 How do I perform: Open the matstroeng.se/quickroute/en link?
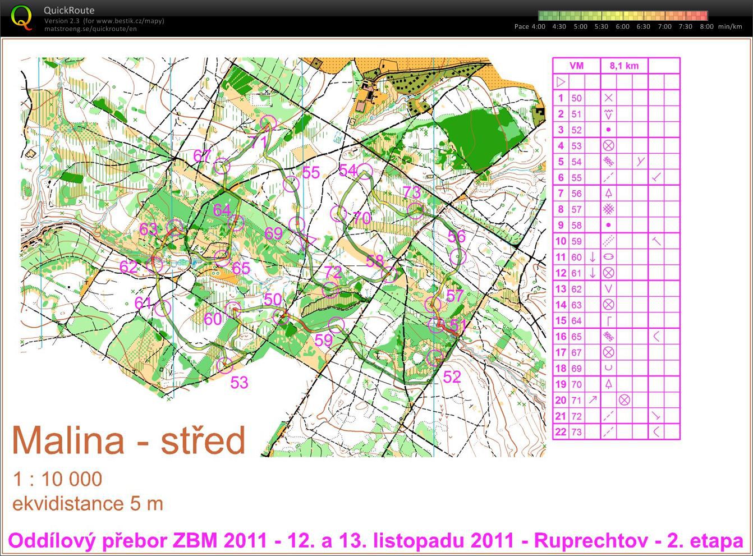click(90, 29)
